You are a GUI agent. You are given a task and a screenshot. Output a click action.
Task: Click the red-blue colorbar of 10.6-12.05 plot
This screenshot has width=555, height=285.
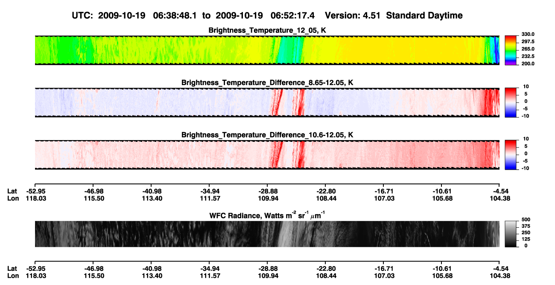click(x=511, y=155)
